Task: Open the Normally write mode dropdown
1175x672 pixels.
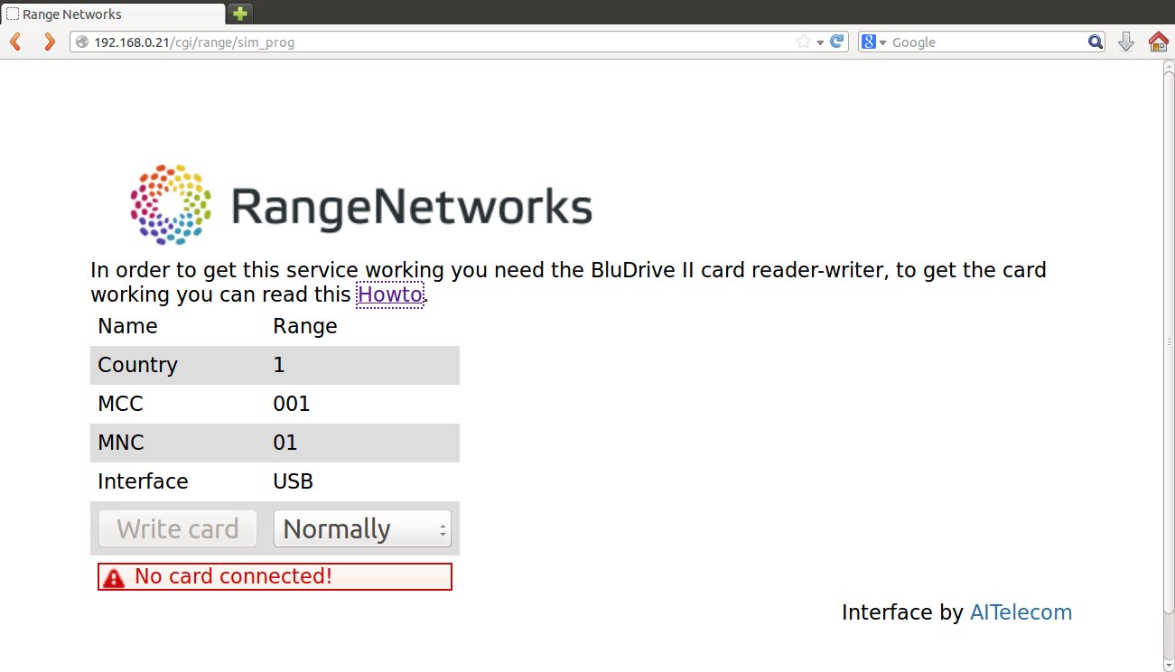Action: (362, 529)
